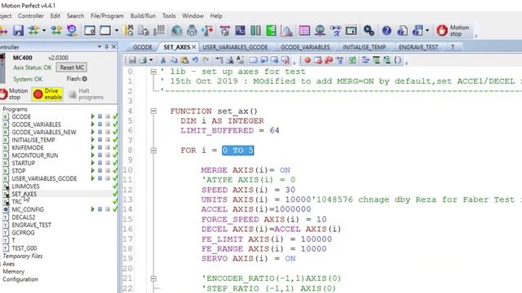This screenshot has width=522, height=293.
Task: Click the Save project floppy disk icon
Action: pyautogui.click(x=18, y=31)
